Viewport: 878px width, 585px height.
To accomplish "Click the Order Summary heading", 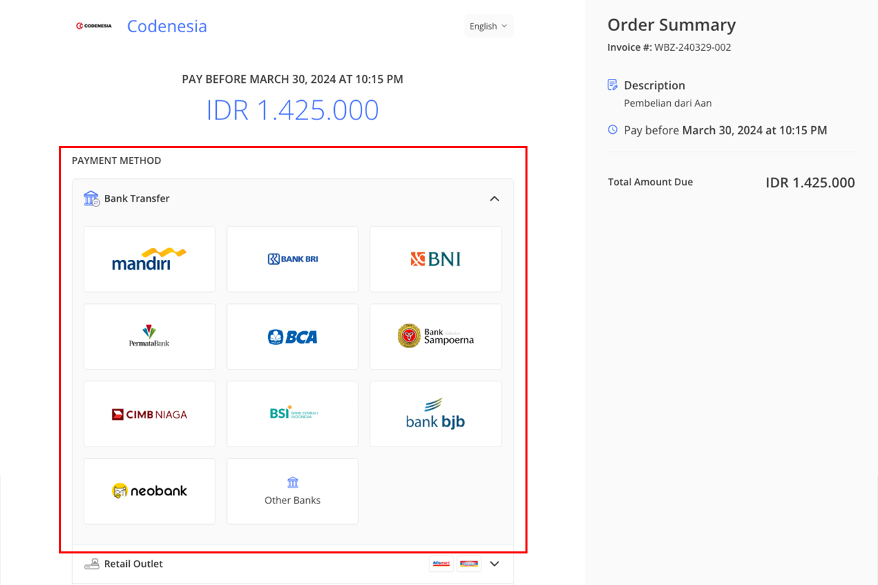I will click(672, 25).
